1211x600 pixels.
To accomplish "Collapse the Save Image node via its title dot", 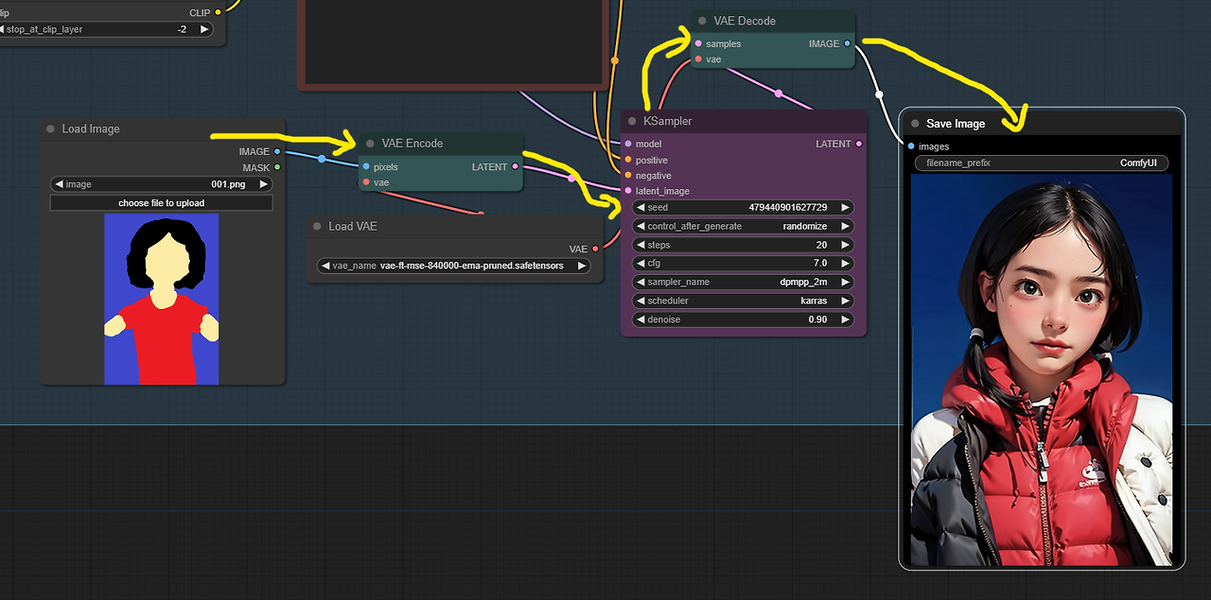I will 915,124.
